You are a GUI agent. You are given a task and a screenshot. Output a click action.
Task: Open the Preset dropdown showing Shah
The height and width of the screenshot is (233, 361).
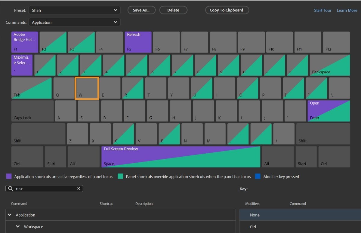point(74,10)
